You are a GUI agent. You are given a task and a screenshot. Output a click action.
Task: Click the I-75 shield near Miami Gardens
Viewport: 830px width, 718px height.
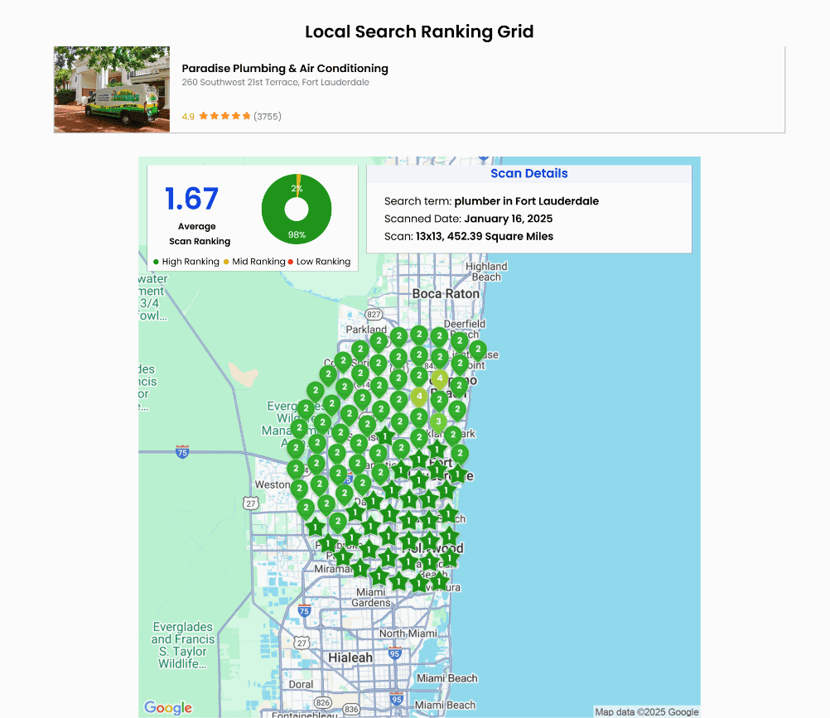coord(304,610)
